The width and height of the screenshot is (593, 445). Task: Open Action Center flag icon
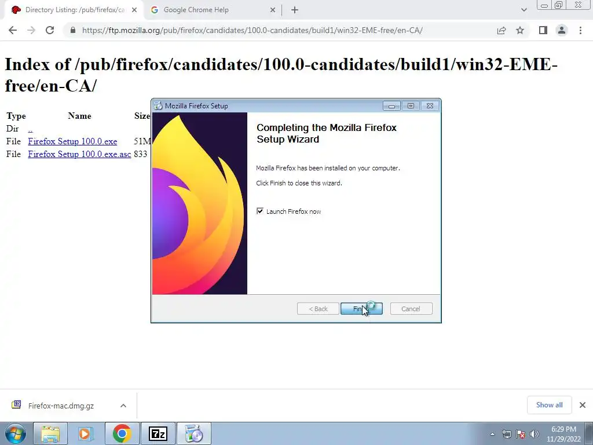[521, 434]
